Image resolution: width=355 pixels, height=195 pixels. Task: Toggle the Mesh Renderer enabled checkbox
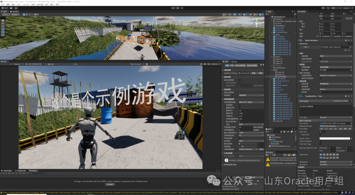[303, 40]
